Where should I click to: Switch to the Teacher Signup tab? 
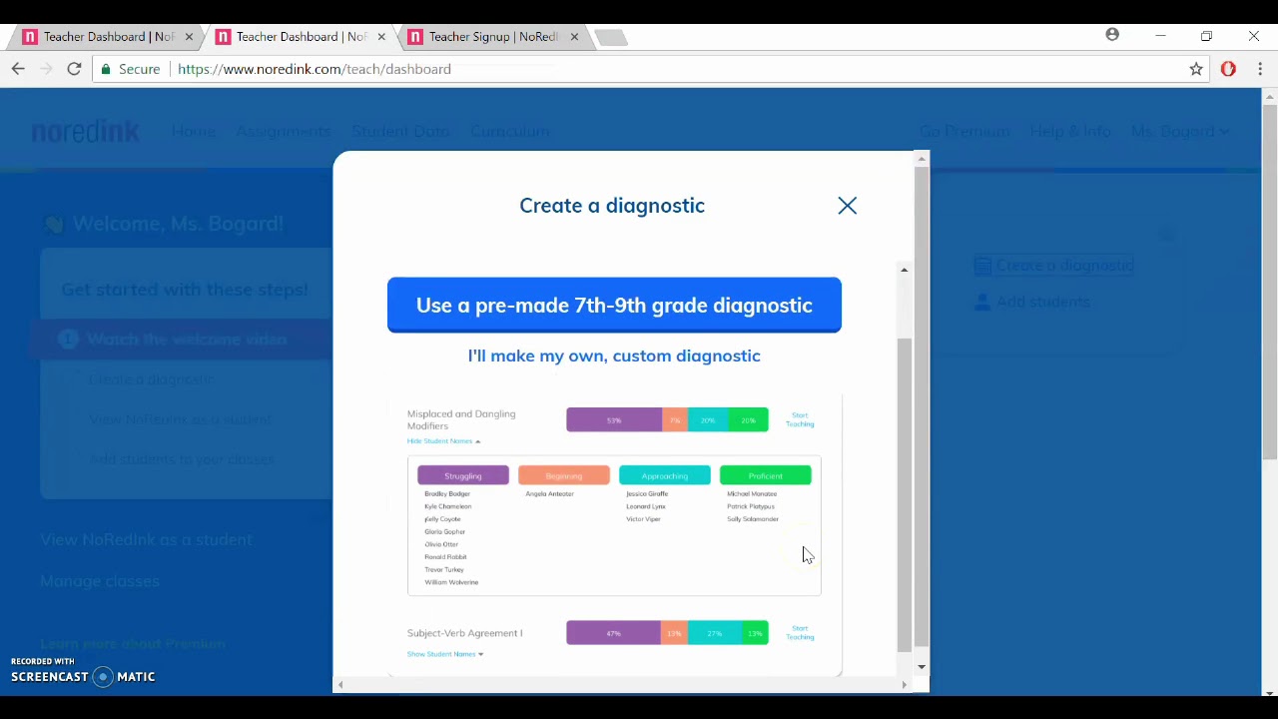point(493,37)
